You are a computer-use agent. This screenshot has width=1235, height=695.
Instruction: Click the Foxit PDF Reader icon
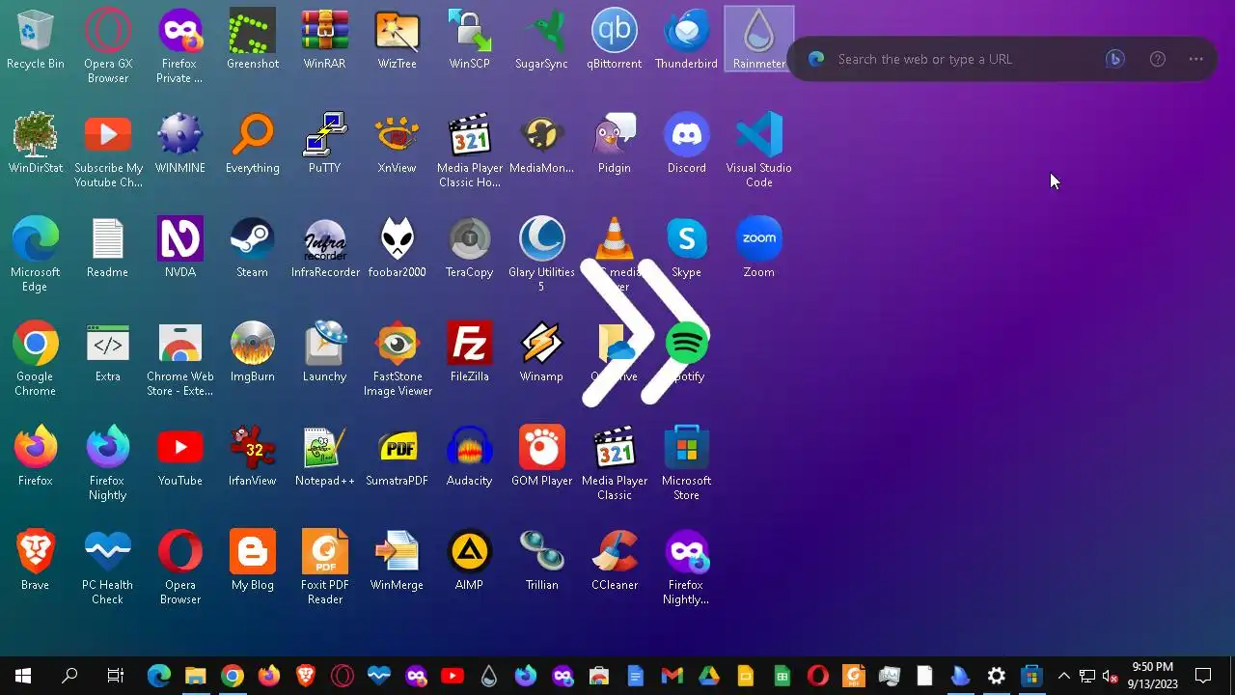(324, 568)
